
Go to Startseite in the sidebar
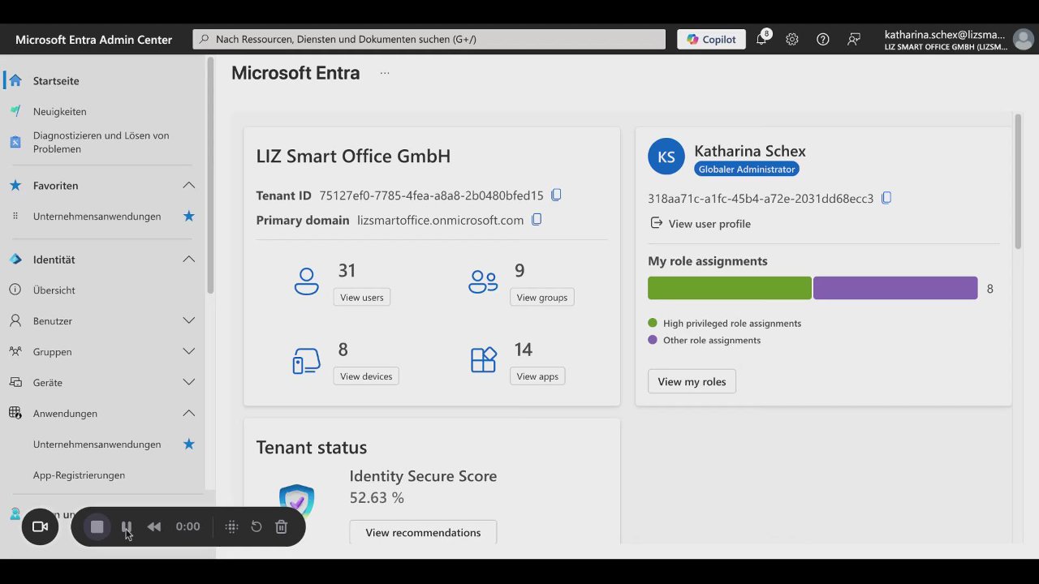[x=56, y=81]
